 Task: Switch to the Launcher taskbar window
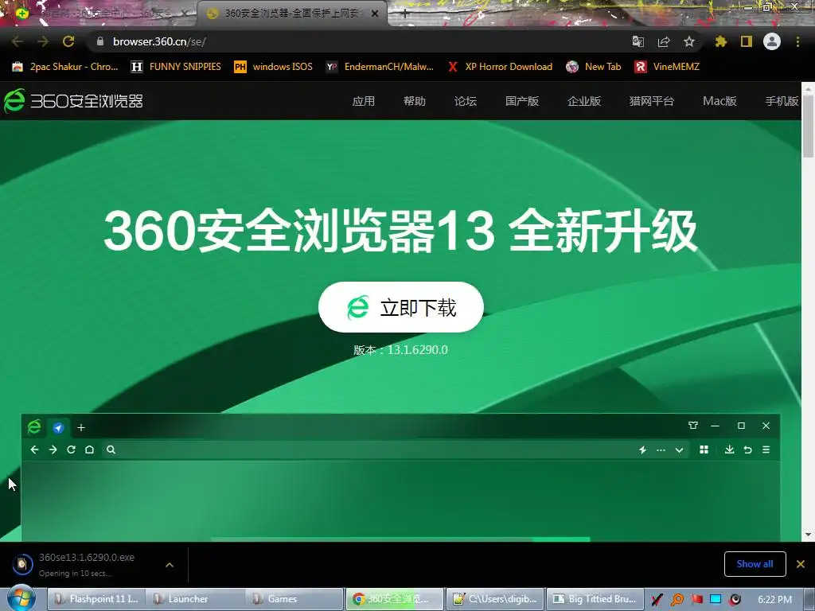195,599
